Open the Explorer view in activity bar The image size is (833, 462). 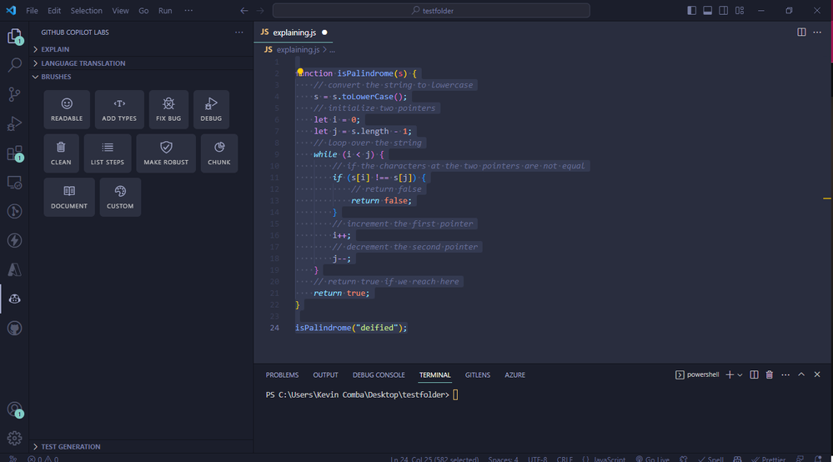coord(14,37)
